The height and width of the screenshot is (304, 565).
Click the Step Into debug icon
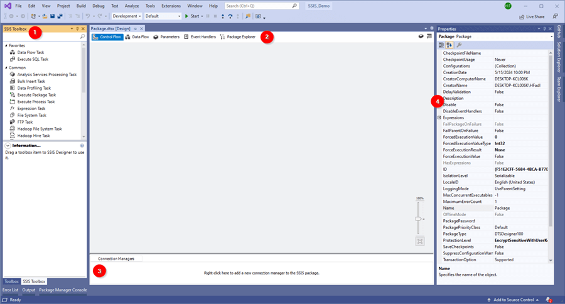click(223, 16)
